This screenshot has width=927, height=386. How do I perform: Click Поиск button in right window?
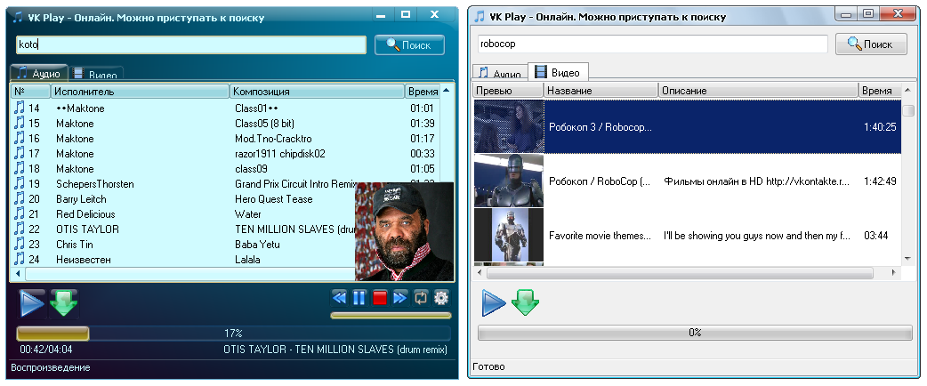[871, 44]
